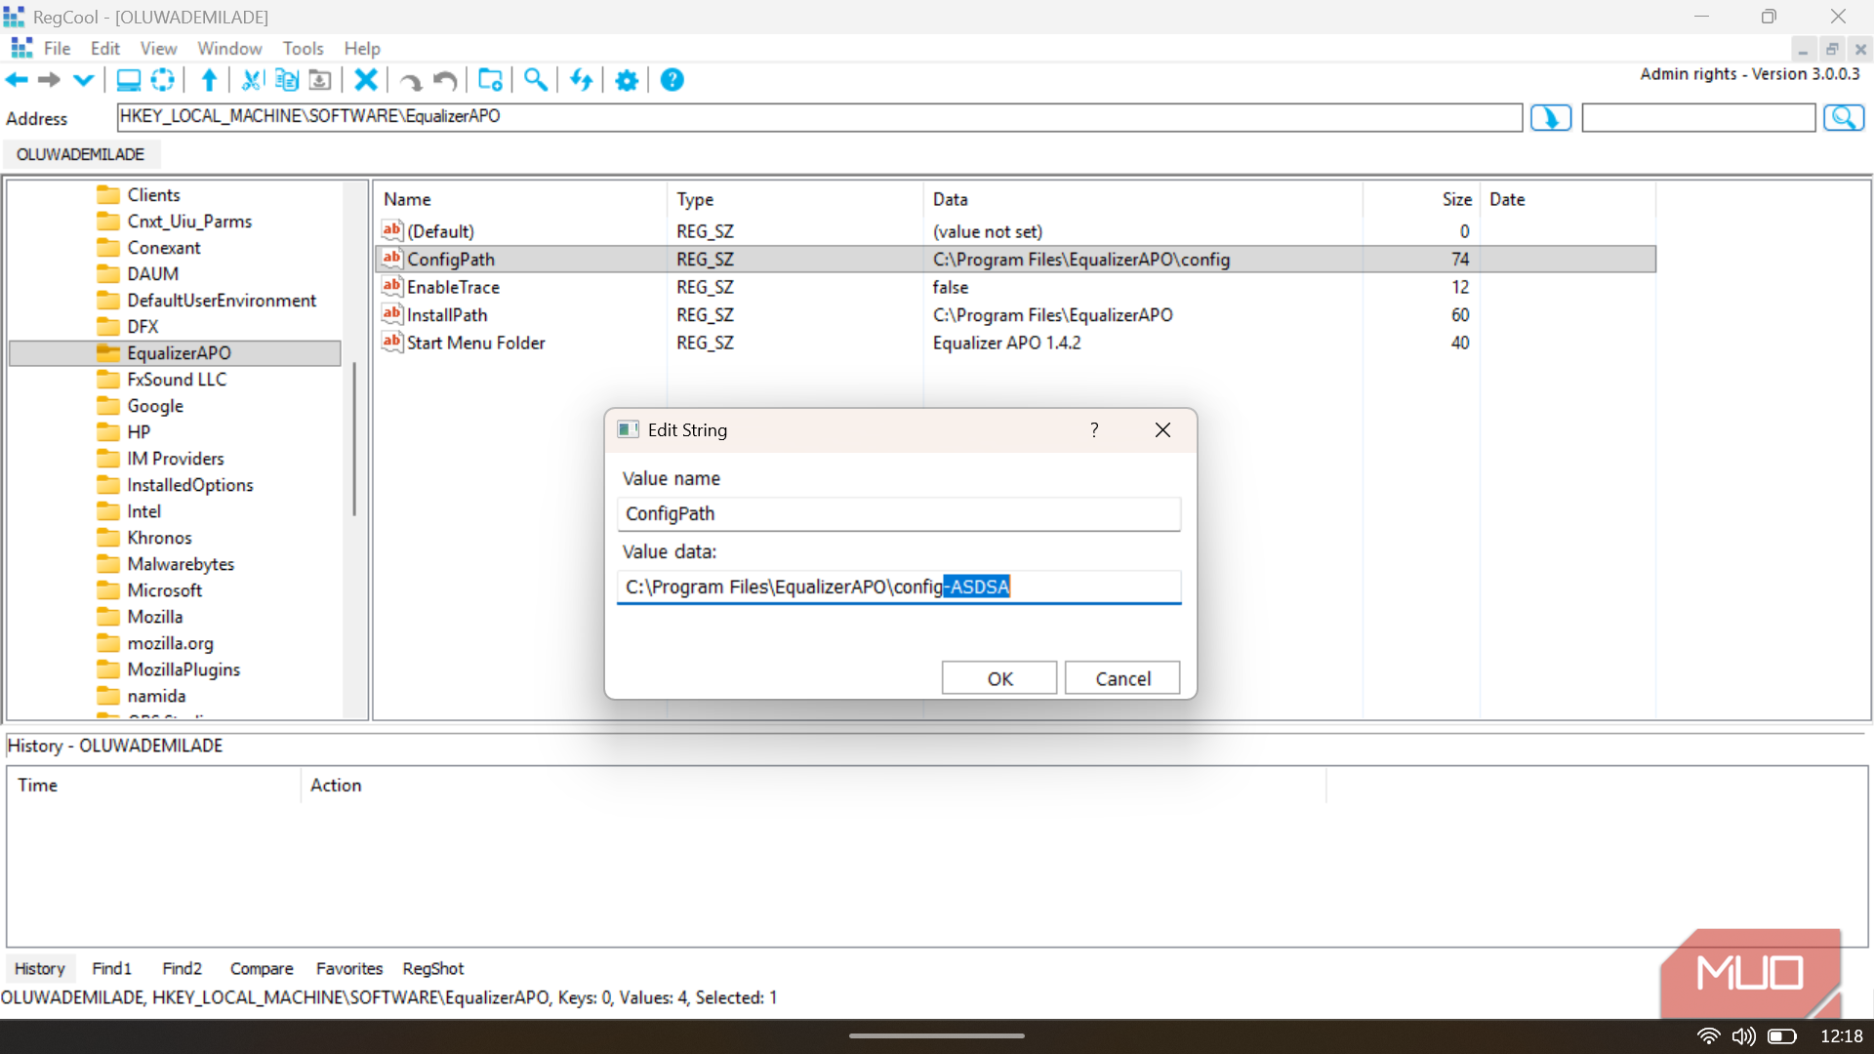Select the Malwarebytes key in tree

(181, 564)
